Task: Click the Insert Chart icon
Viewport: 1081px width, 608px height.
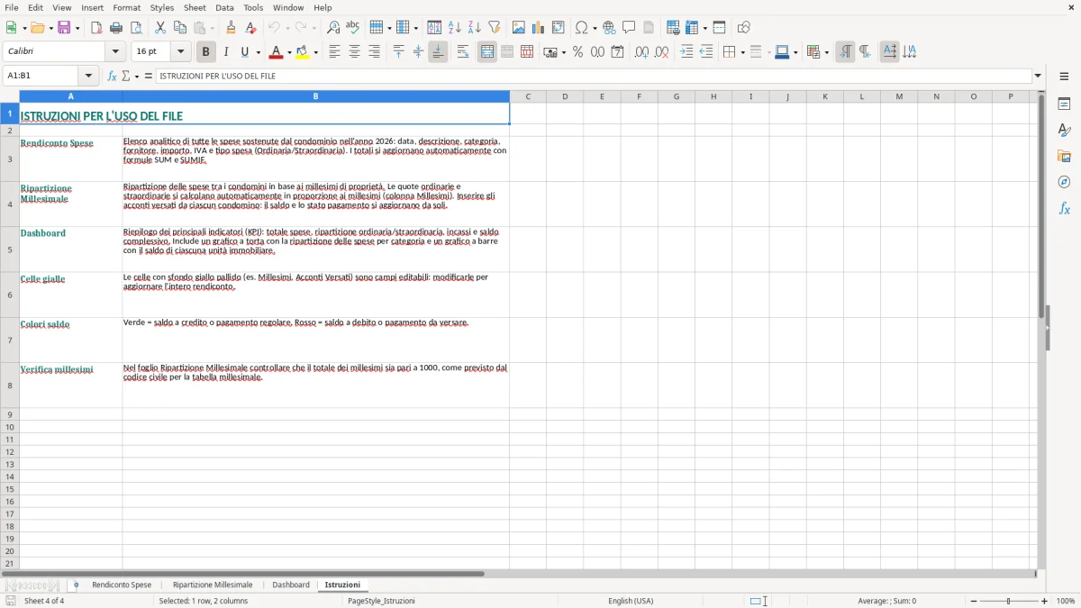Action: (538, 28)
